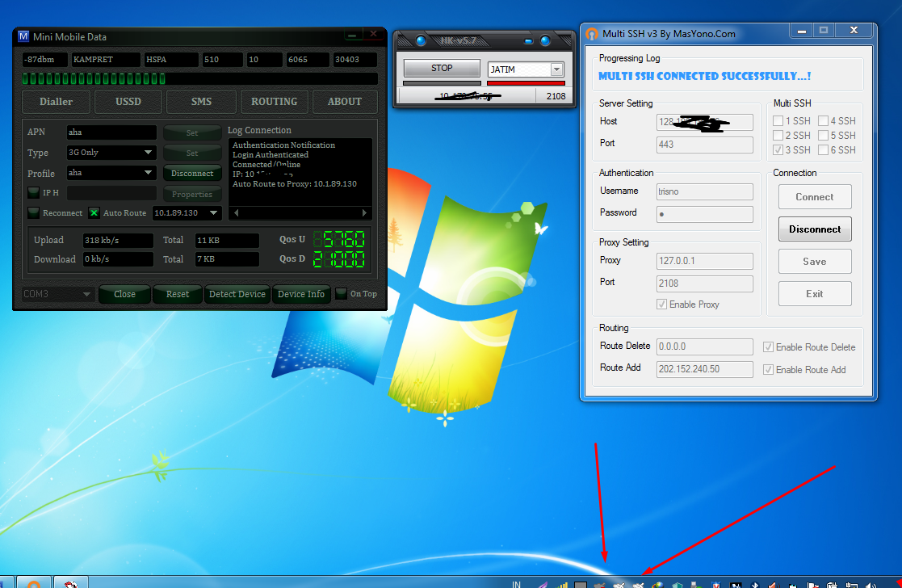This screenshot has width=902, height=588.
Task: Click the Proxy field showing 127.0.0.1
Action: click(705, 261)
